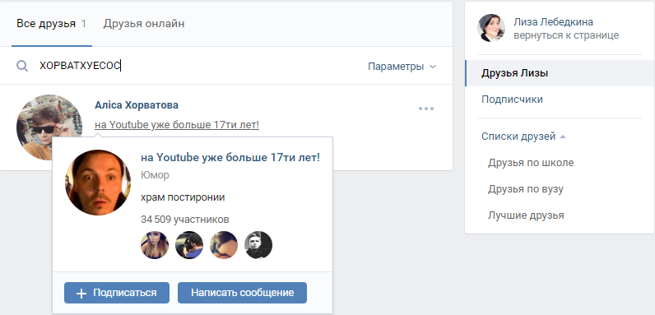Viewport: 655px width, 315px height.
Task: Click Аліса Хорватова's friend avatar
Action: (x=49, y=127)
